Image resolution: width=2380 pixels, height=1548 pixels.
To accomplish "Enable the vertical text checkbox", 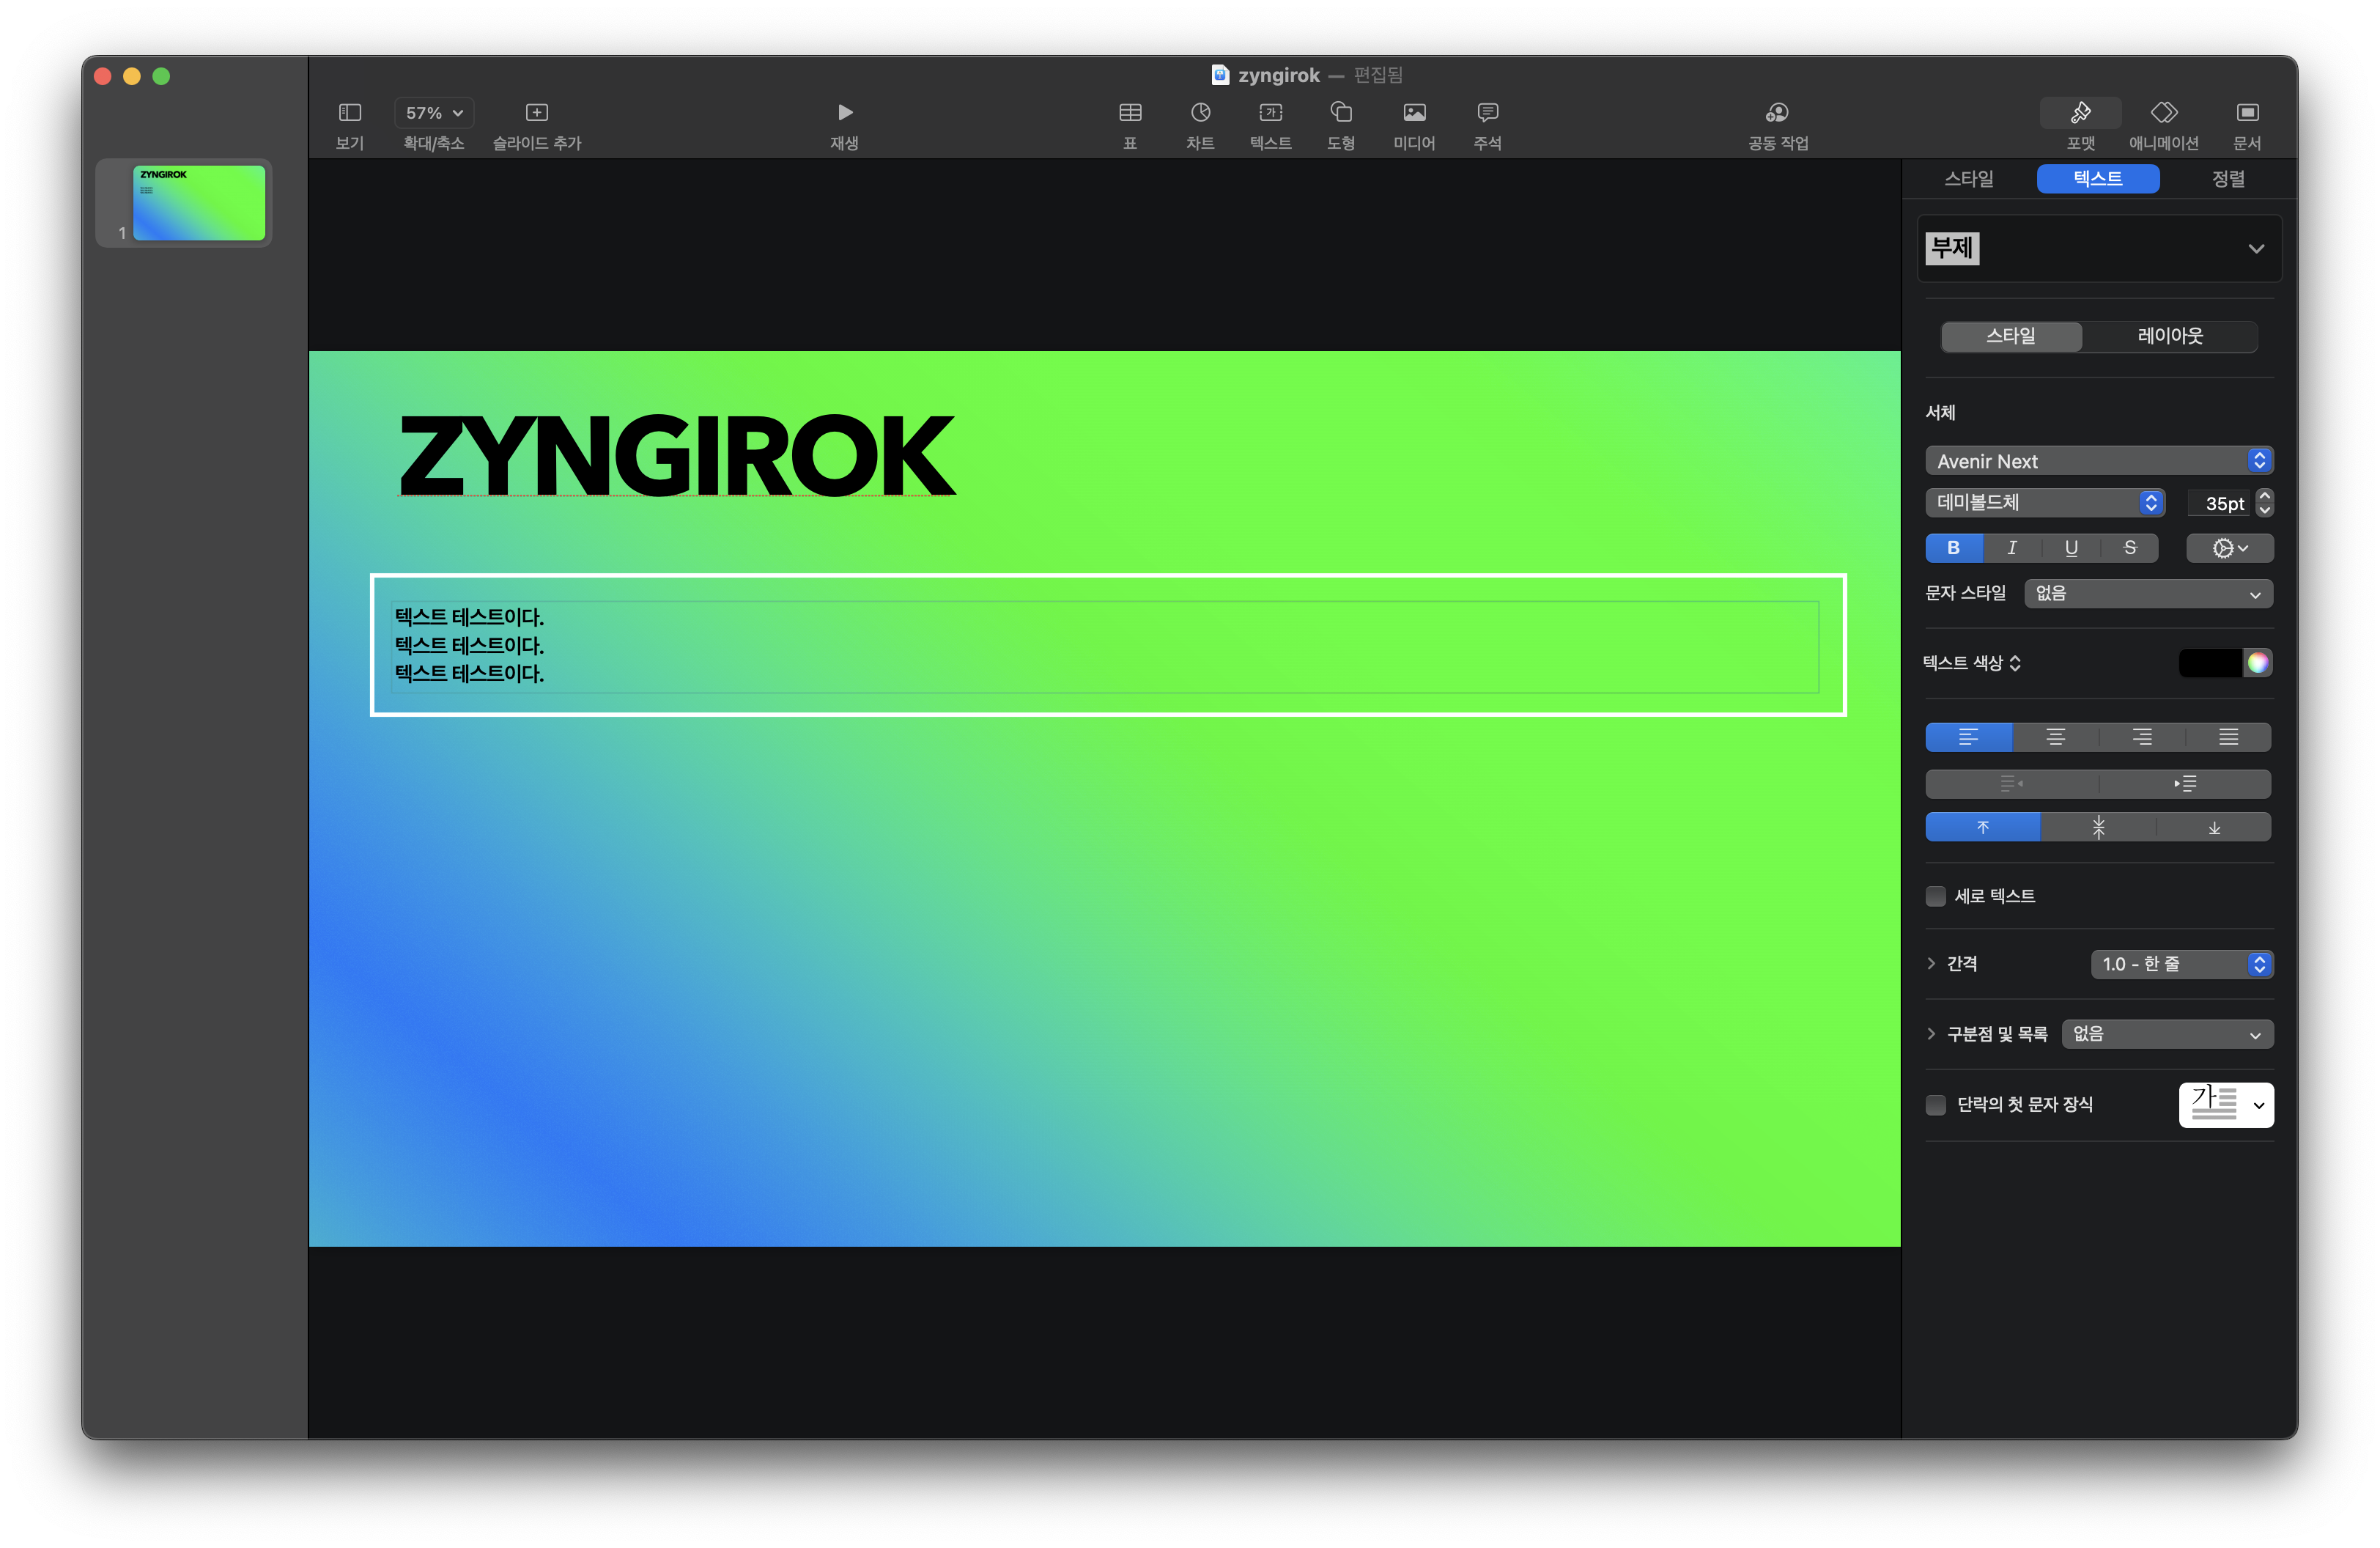I will 1936,896.
